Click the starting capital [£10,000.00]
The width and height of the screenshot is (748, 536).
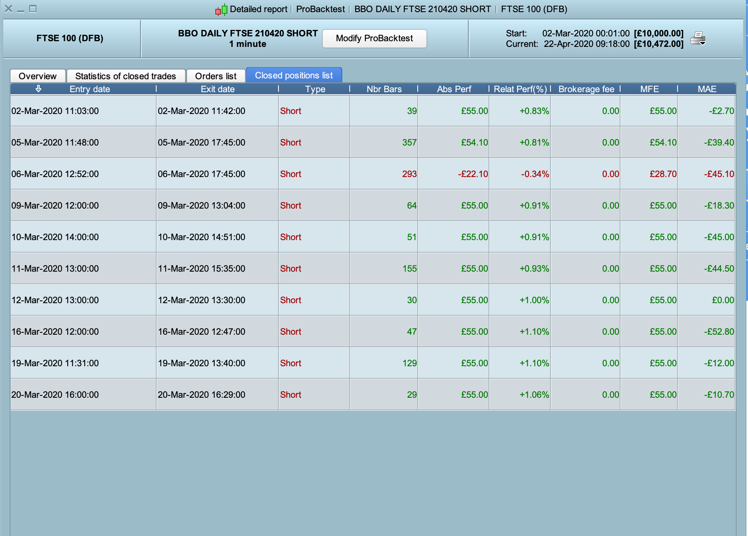(659, 33)
